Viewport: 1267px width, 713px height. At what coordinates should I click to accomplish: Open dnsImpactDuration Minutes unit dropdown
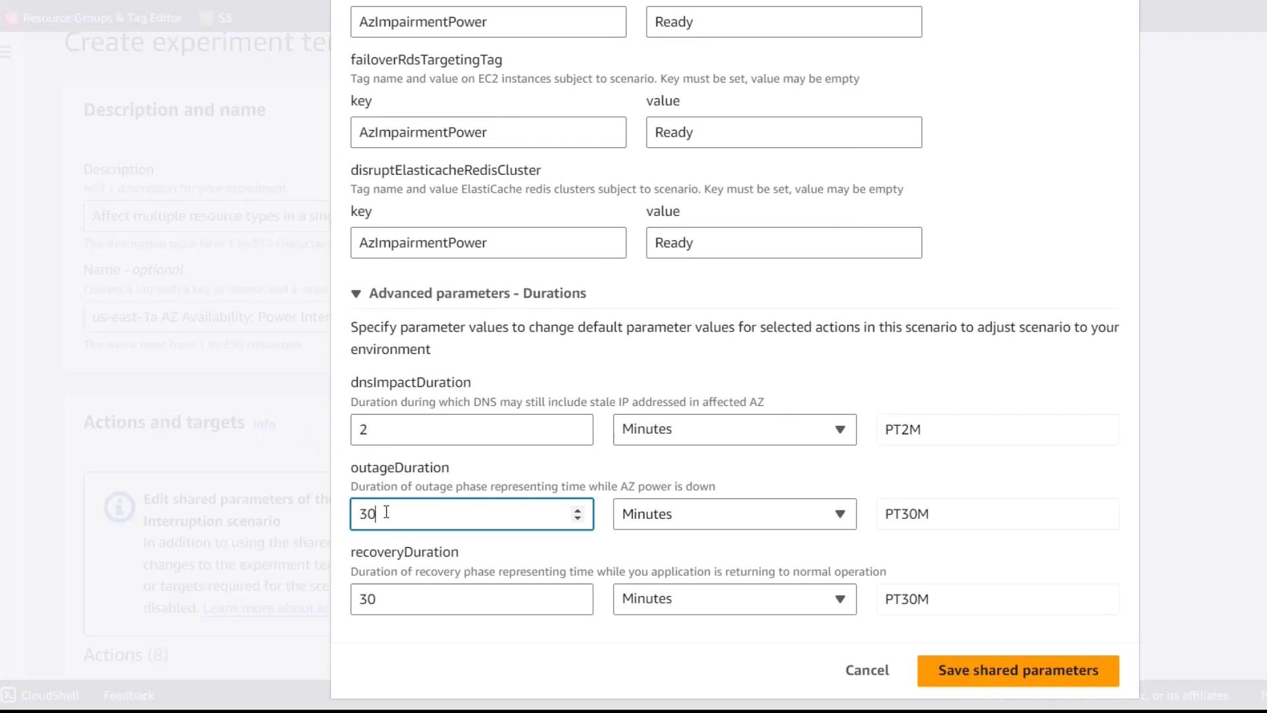[734, 430]
